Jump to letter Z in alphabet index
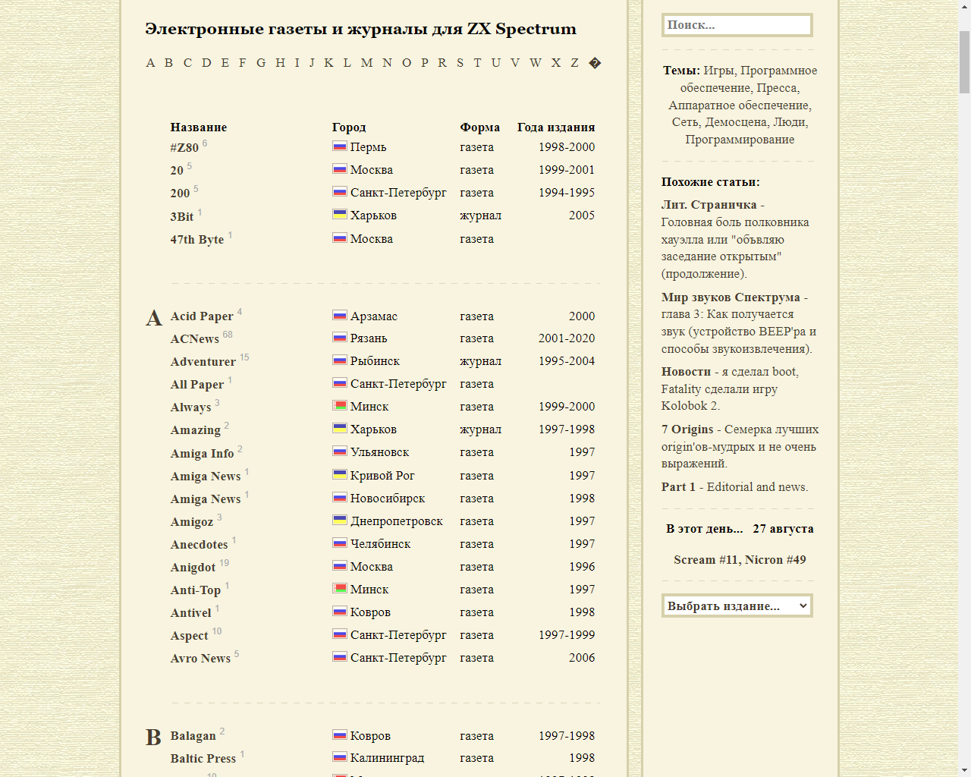The width and height of the screenshot is (971, 777). 574,63
